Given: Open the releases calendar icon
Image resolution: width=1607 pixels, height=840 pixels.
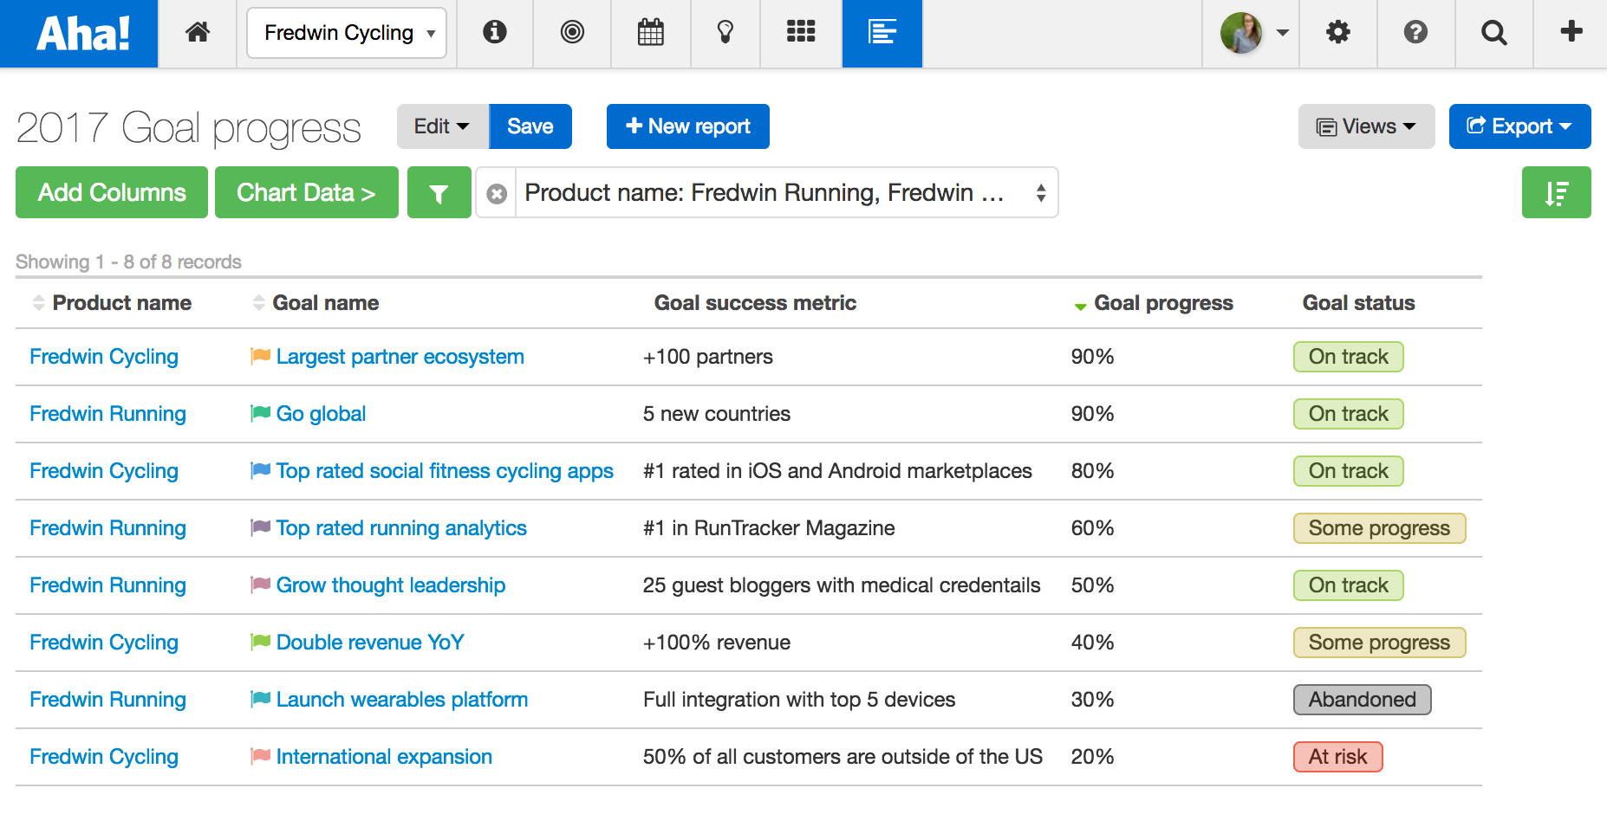Looking at the screenshot, I should [650, 33].
